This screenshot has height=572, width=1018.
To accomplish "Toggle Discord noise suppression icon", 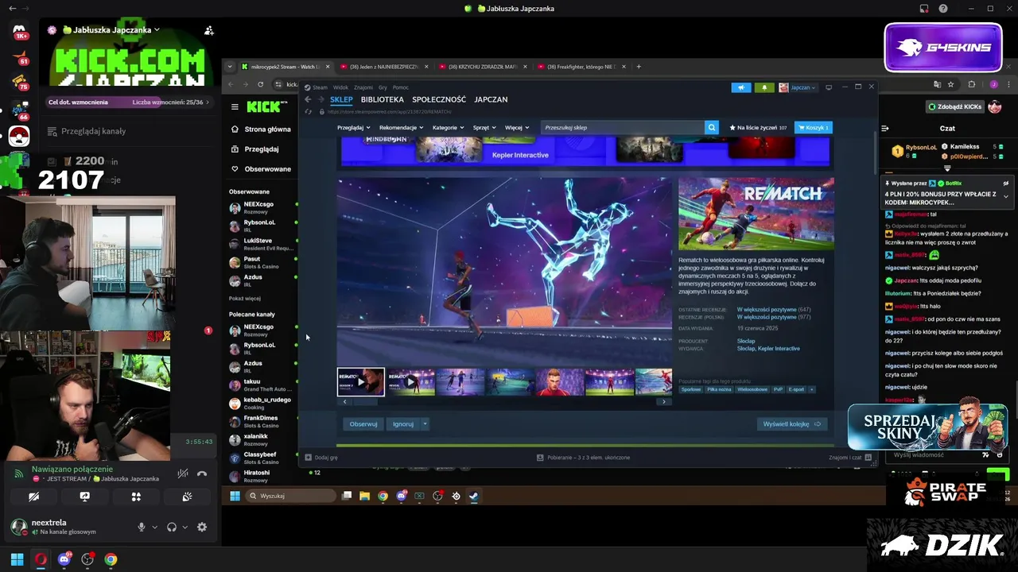I will [x=183, y=473].
